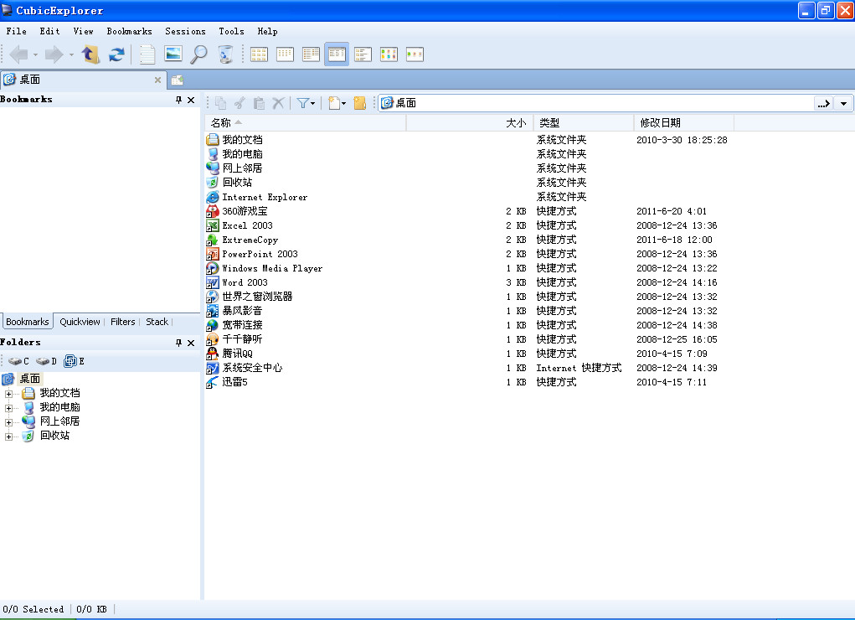The width and height of the screenshot is (855, 620).
Task: Expand the 我的文档 tree node
Action: point(9,394)
